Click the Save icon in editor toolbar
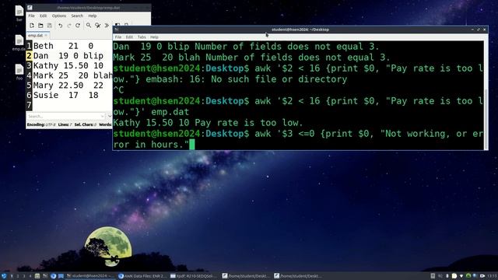Image resolution: width=498 pixels, height=280 pixels. [50, 25]
